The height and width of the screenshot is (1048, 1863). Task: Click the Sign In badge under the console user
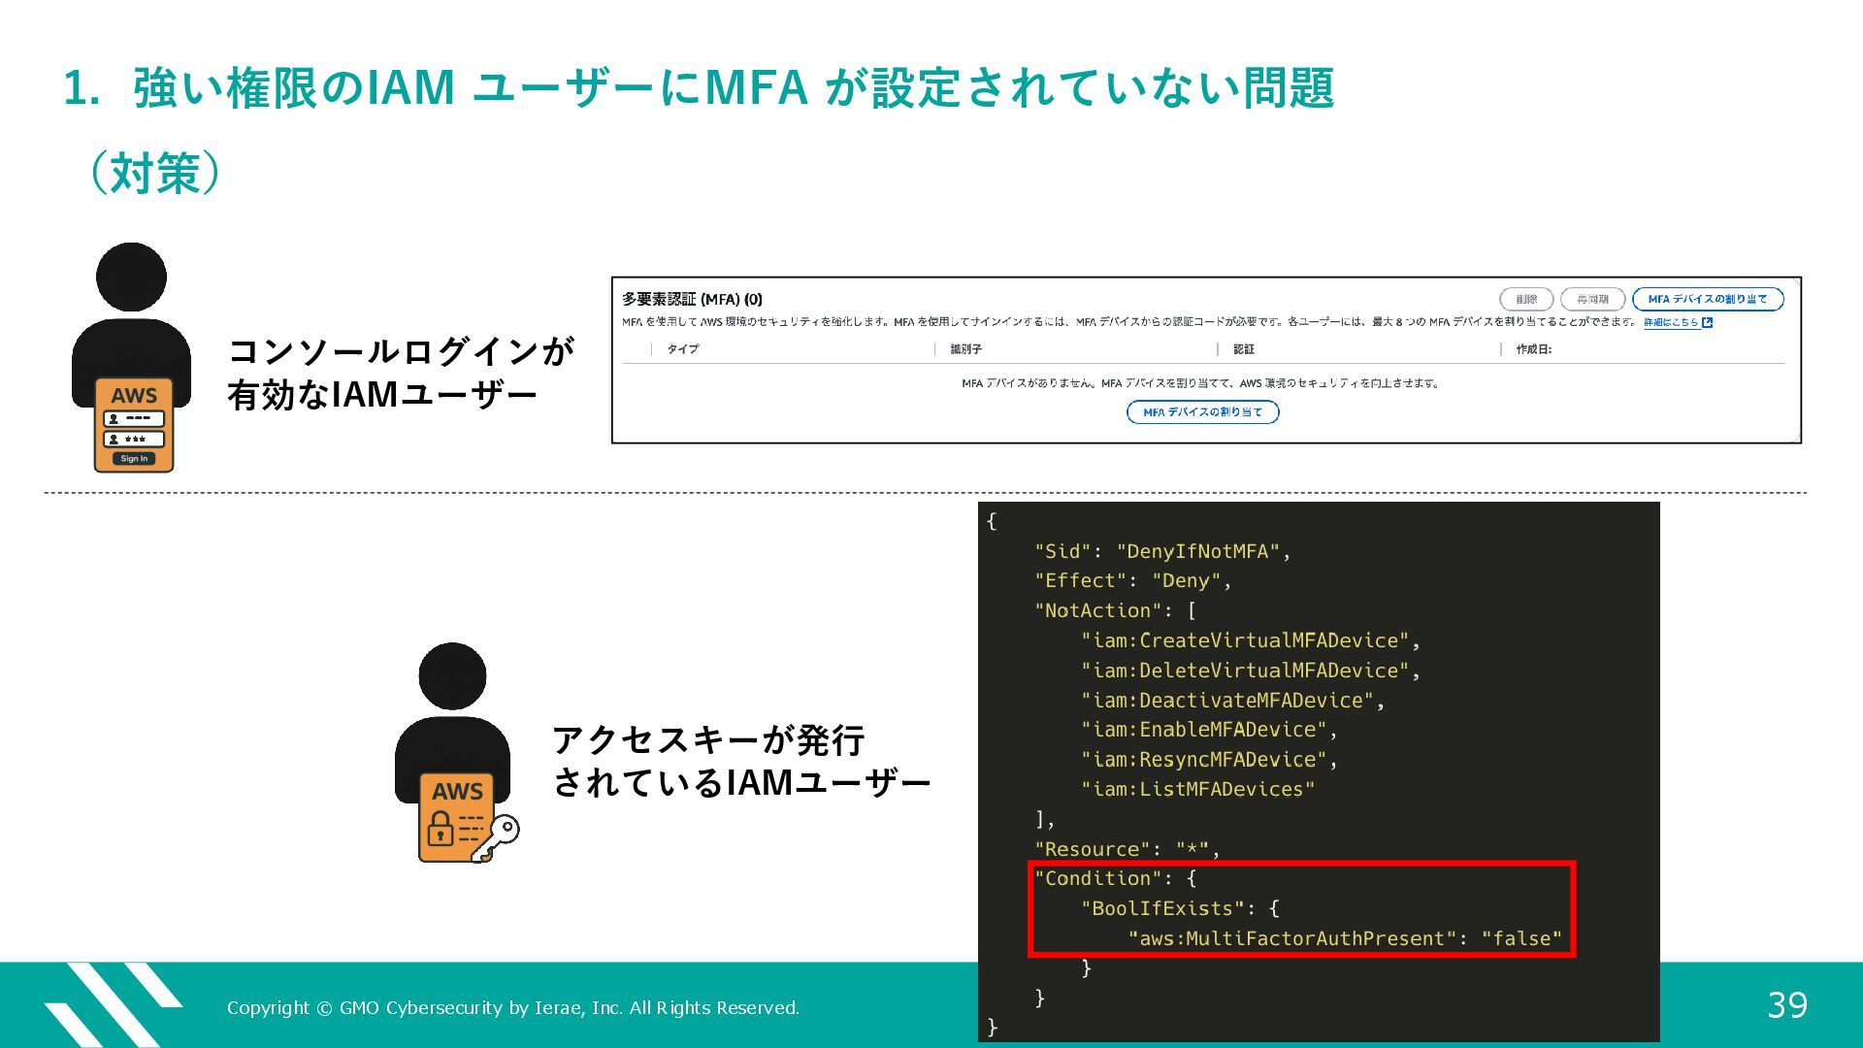[x=134, y=458]
